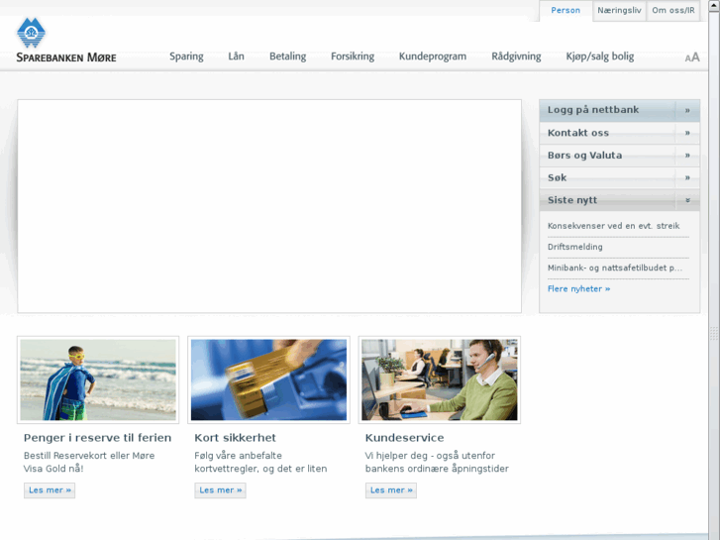Viewport: 720px width, 540px height.
Task: Click the Penger i reserve til ferien title
Action: [x=97, y=438]
